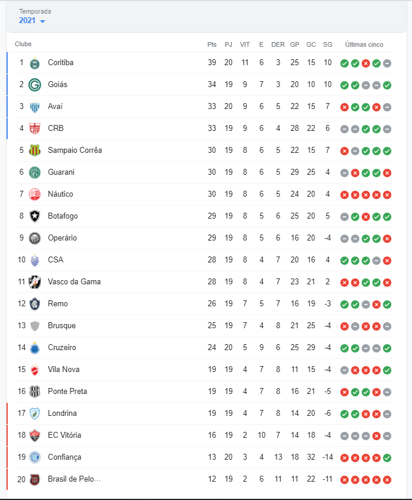Click the Sampaio Corrêa crest

point(35,150)
